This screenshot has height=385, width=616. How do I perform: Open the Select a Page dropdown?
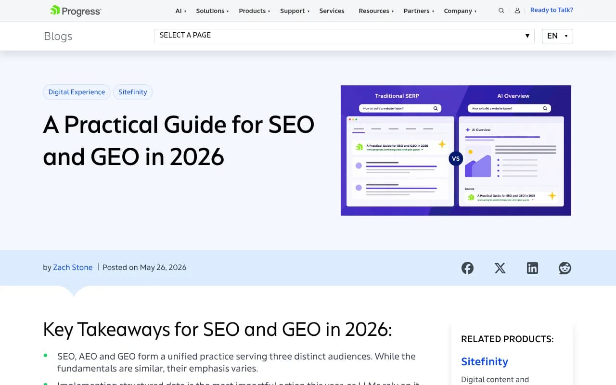click(x=344, y=36)
